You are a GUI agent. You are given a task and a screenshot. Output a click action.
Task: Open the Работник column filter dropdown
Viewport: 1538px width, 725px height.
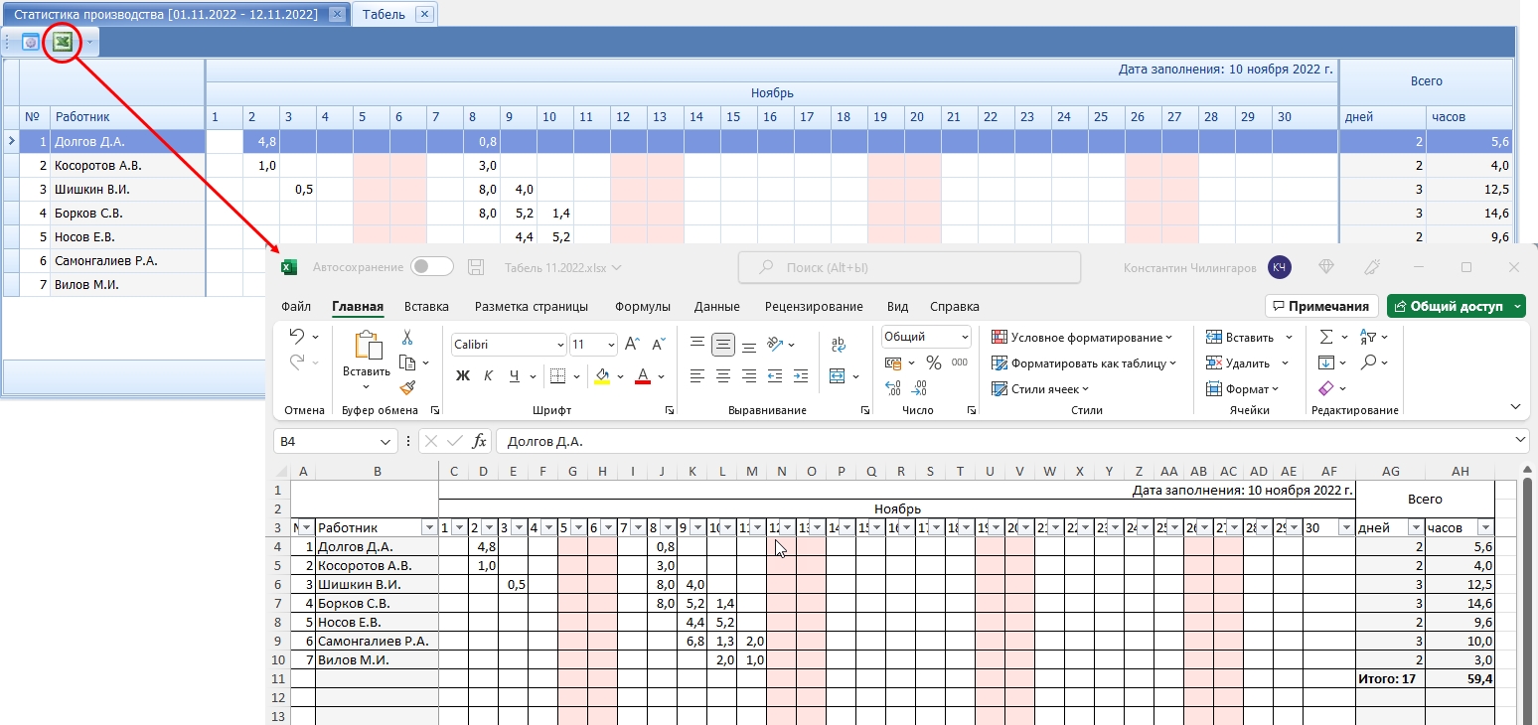[x=428, y=528]
